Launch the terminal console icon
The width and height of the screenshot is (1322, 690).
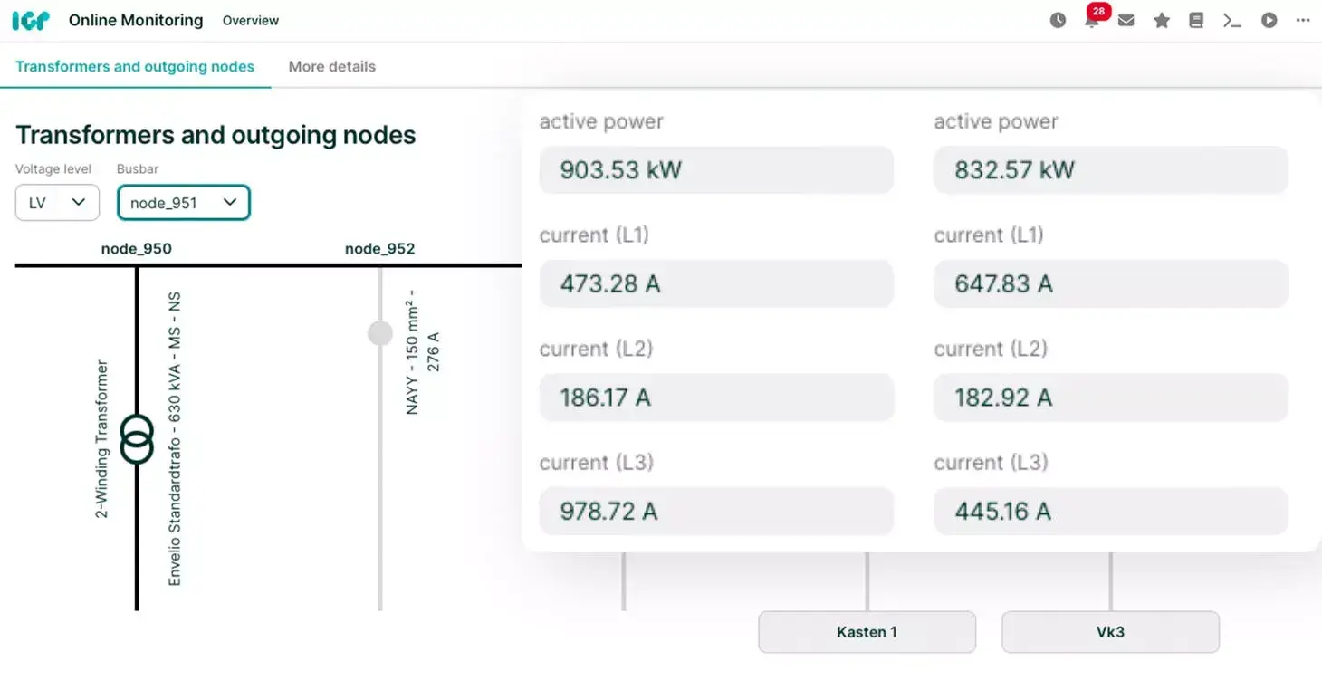pos(1232,20)
